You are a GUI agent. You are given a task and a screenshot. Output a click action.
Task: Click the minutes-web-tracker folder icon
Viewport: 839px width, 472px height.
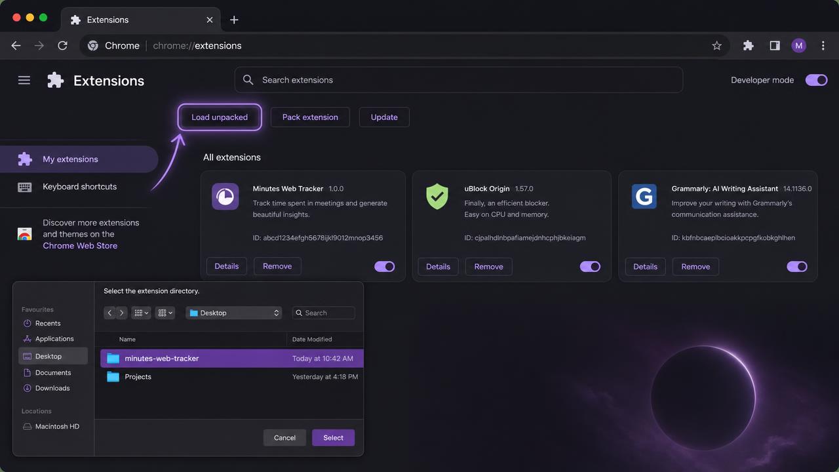tap(113, 359)
